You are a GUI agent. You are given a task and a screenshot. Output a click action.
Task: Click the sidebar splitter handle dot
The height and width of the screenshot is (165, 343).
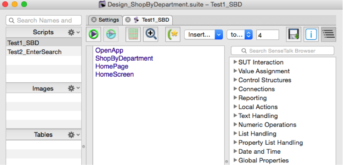[84, 146]
